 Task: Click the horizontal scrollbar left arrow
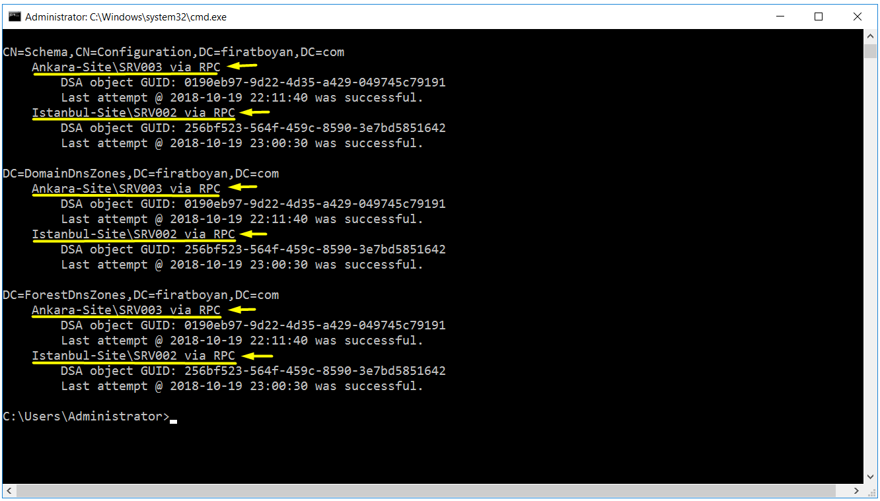tap(9, 490)
